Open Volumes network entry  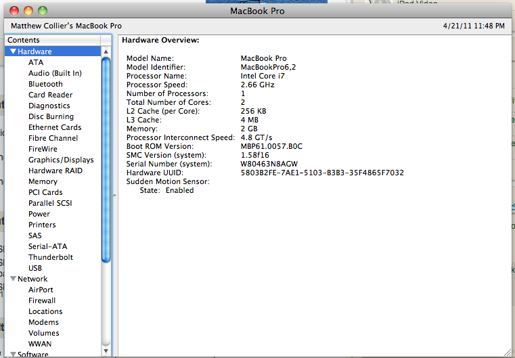pyautogui.click(x=44, y=333)
